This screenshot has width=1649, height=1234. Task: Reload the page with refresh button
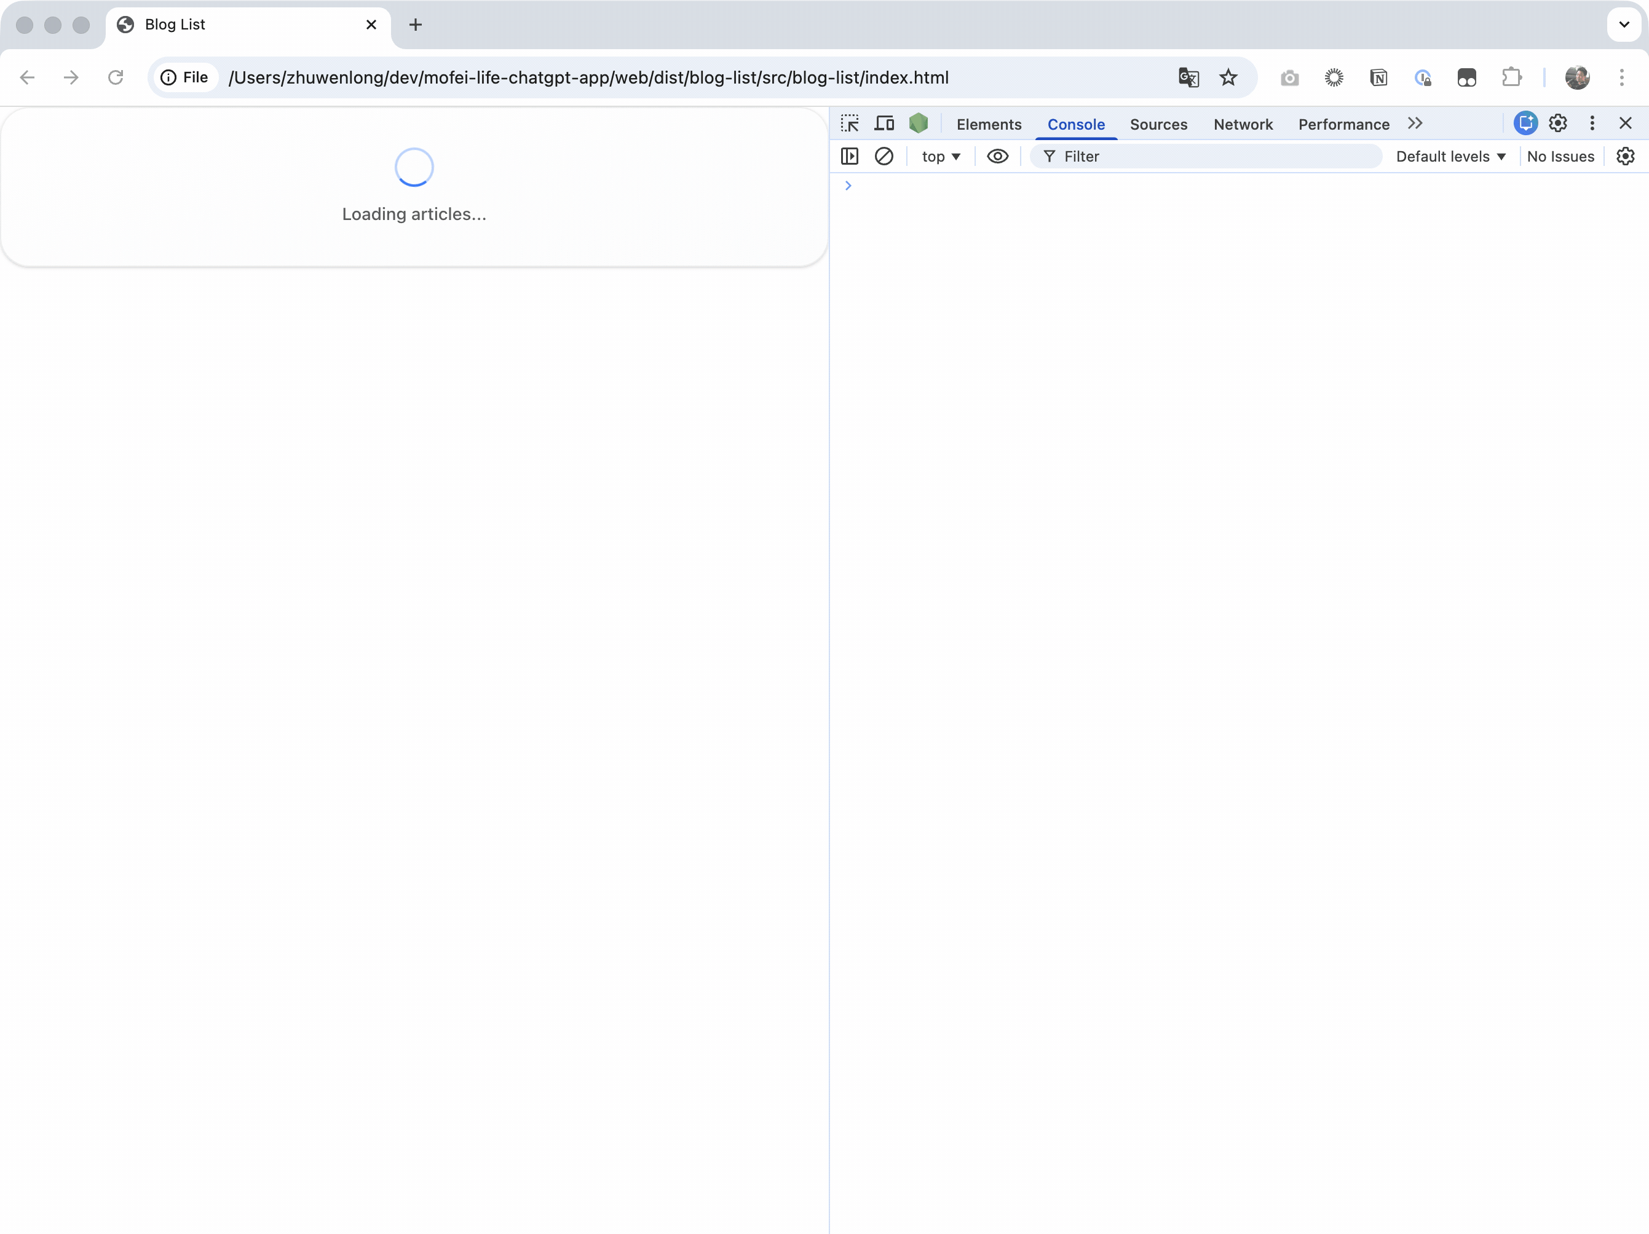(x=116, y=77)
